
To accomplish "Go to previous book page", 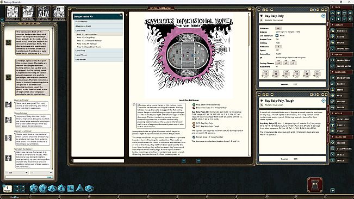I will click(184, 160).
